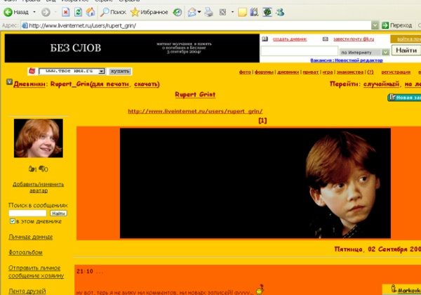Click the thumbs-up rating icon
Viewport: 421px width, 295px height.
point(32,169)
